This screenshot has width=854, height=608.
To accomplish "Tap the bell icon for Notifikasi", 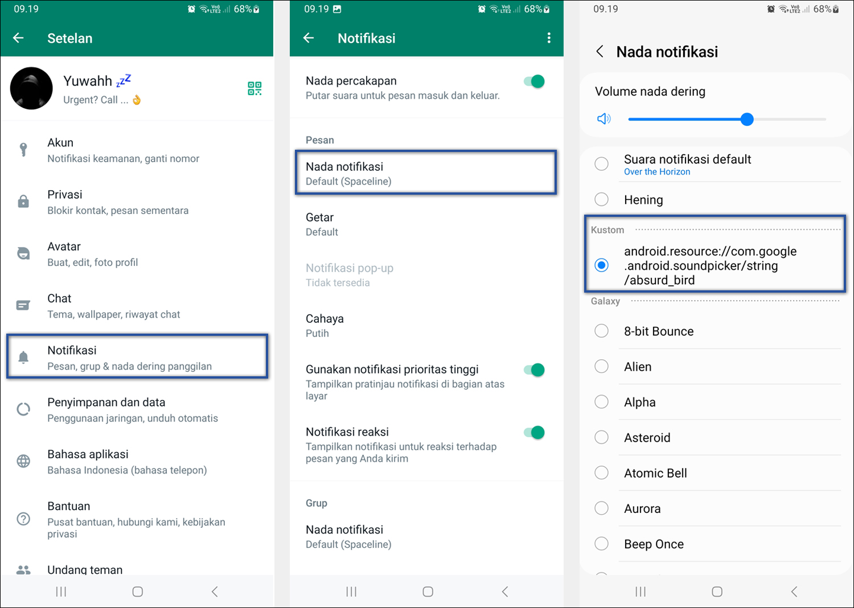I will pyautogui.click(x=23, y=358).
